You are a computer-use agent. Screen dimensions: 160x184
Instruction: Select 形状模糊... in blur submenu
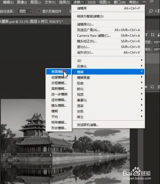coord(59,128)
